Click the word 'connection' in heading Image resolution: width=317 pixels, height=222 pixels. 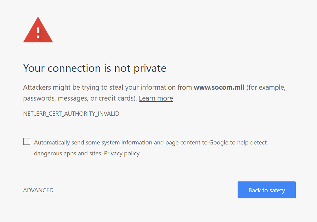click(75, 68)
